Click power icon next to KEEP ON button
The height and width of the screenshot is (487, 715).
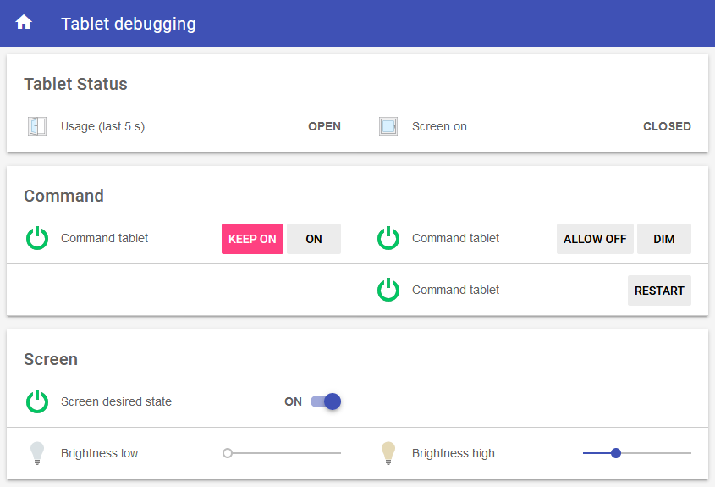click(x=37, y=239)
